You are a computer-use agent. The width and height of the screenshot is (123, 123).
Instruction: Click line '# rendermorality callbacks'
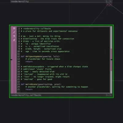[36, 29]
